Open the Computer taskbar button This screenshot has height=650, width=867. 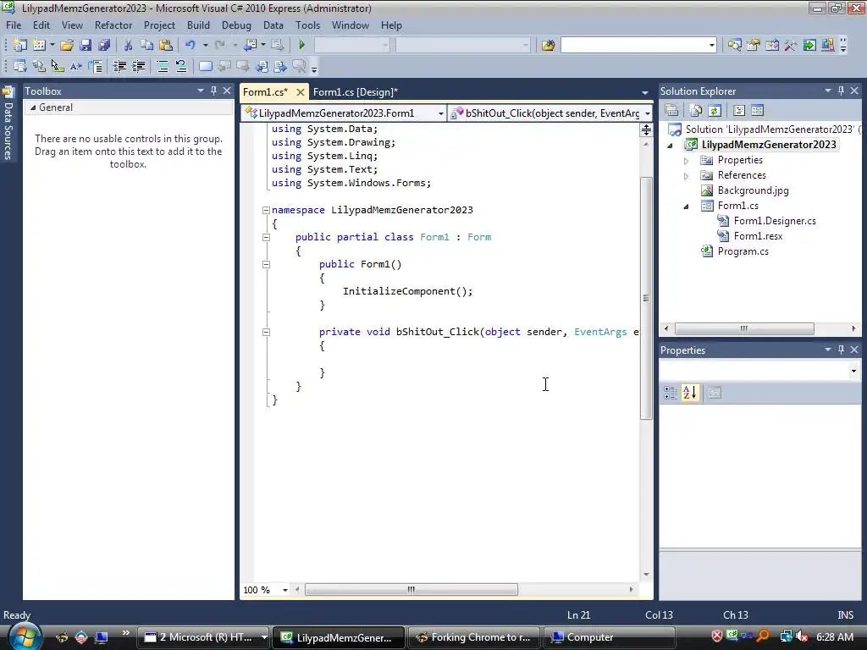609,637
